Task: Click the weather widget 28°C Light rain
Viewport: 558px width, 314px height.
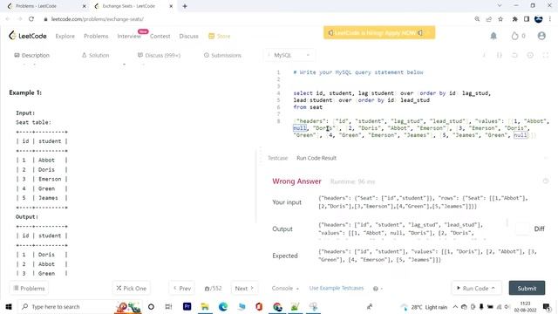Action: coord(424,307)
